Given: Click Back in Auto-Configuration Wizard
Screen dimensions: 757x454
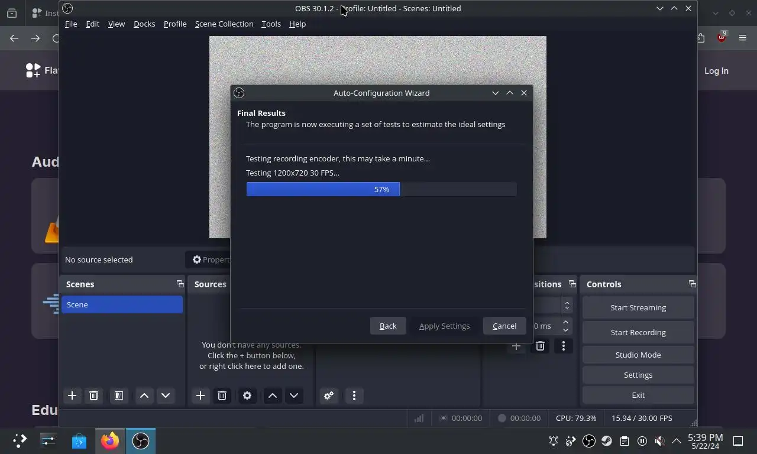Looking at the screenshot, I should click(388, 326).
